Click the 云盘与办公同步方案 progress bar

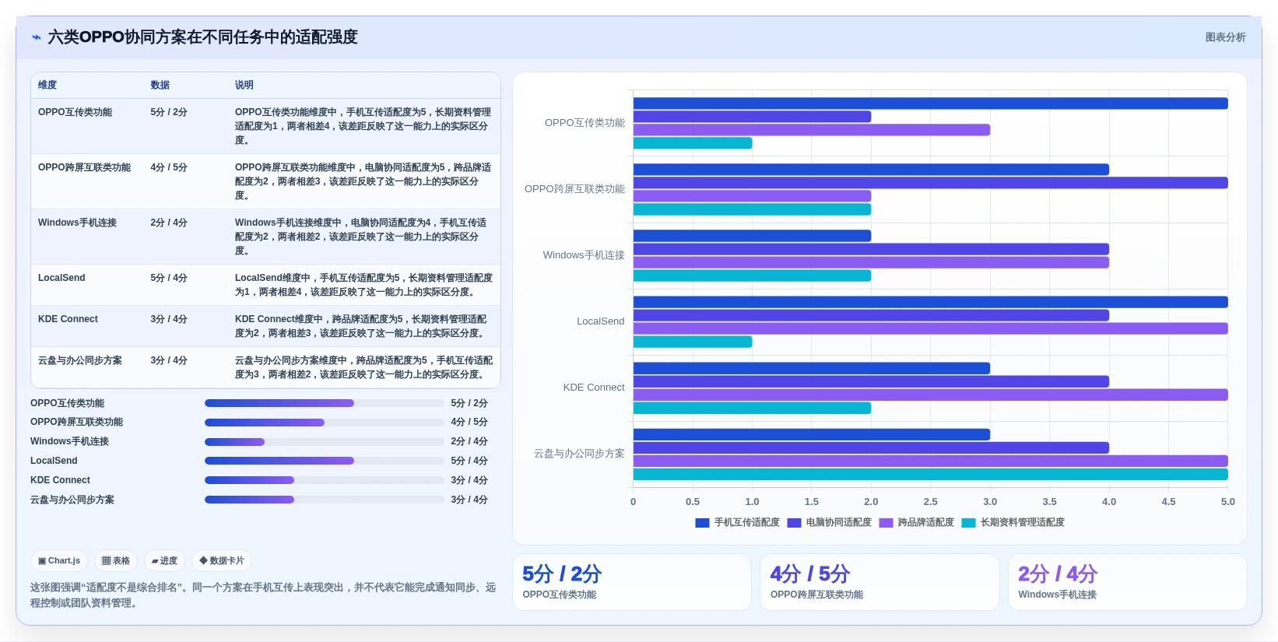pos(324,500)
